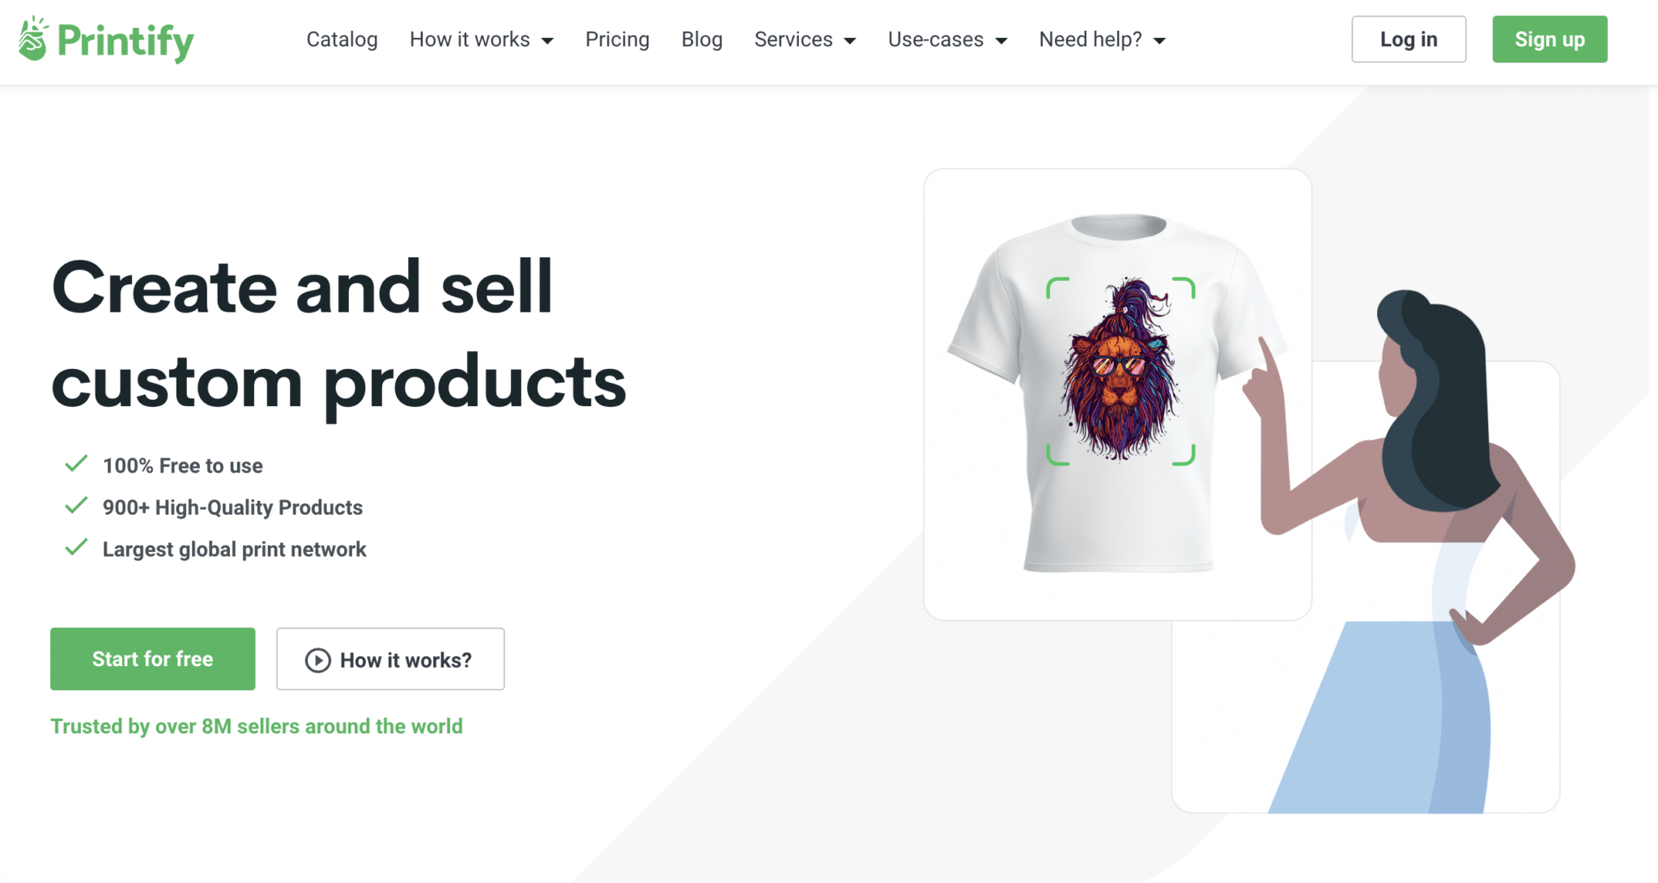Go to the Pricing page

coord(617,40)
